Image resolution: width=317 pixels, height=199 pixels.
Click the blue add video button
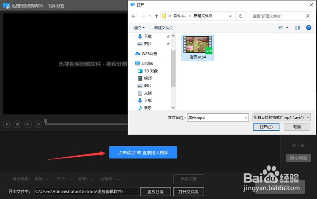(143, 153)
